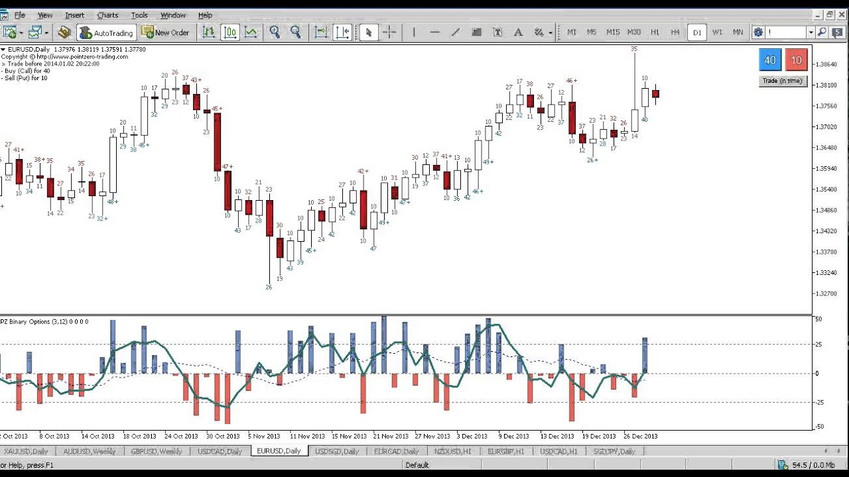Click the blue 40 Buy (Call) button
The height and width of the screenshot is (477, 849).
(770, 60)
